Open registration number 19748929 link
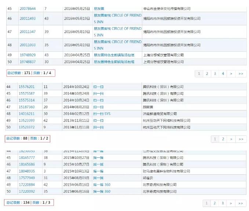The height and width of the screenshot is (211, 249). 28,55
